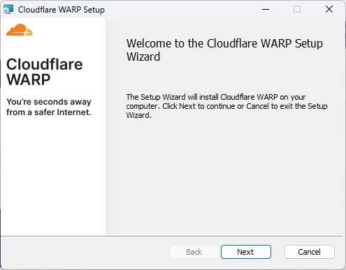Viewport: 346px width, 270px height.
Task: Click the disabled maximize square icon
Action: pos(297,9)
